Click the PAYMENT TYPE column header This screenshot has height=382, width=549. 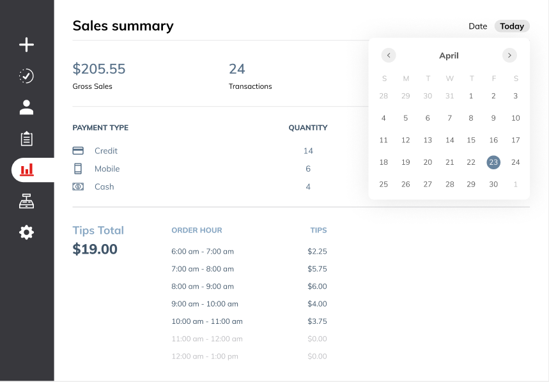[100, 128]
